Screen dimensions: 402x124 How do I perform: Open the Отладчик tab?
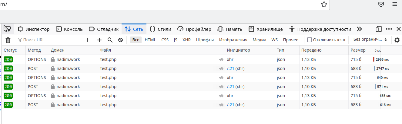[x=103, y=29]
